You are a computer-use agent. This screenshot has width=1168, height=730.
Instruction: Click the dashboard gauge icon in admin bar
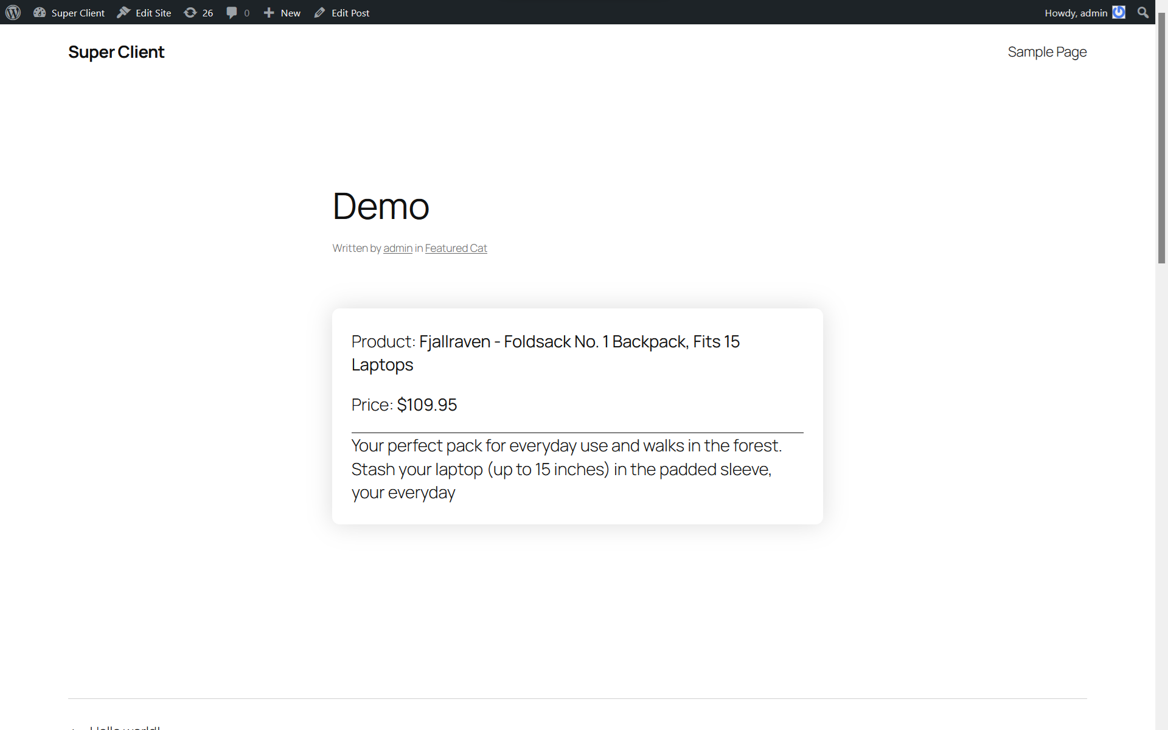pos(40,12)
